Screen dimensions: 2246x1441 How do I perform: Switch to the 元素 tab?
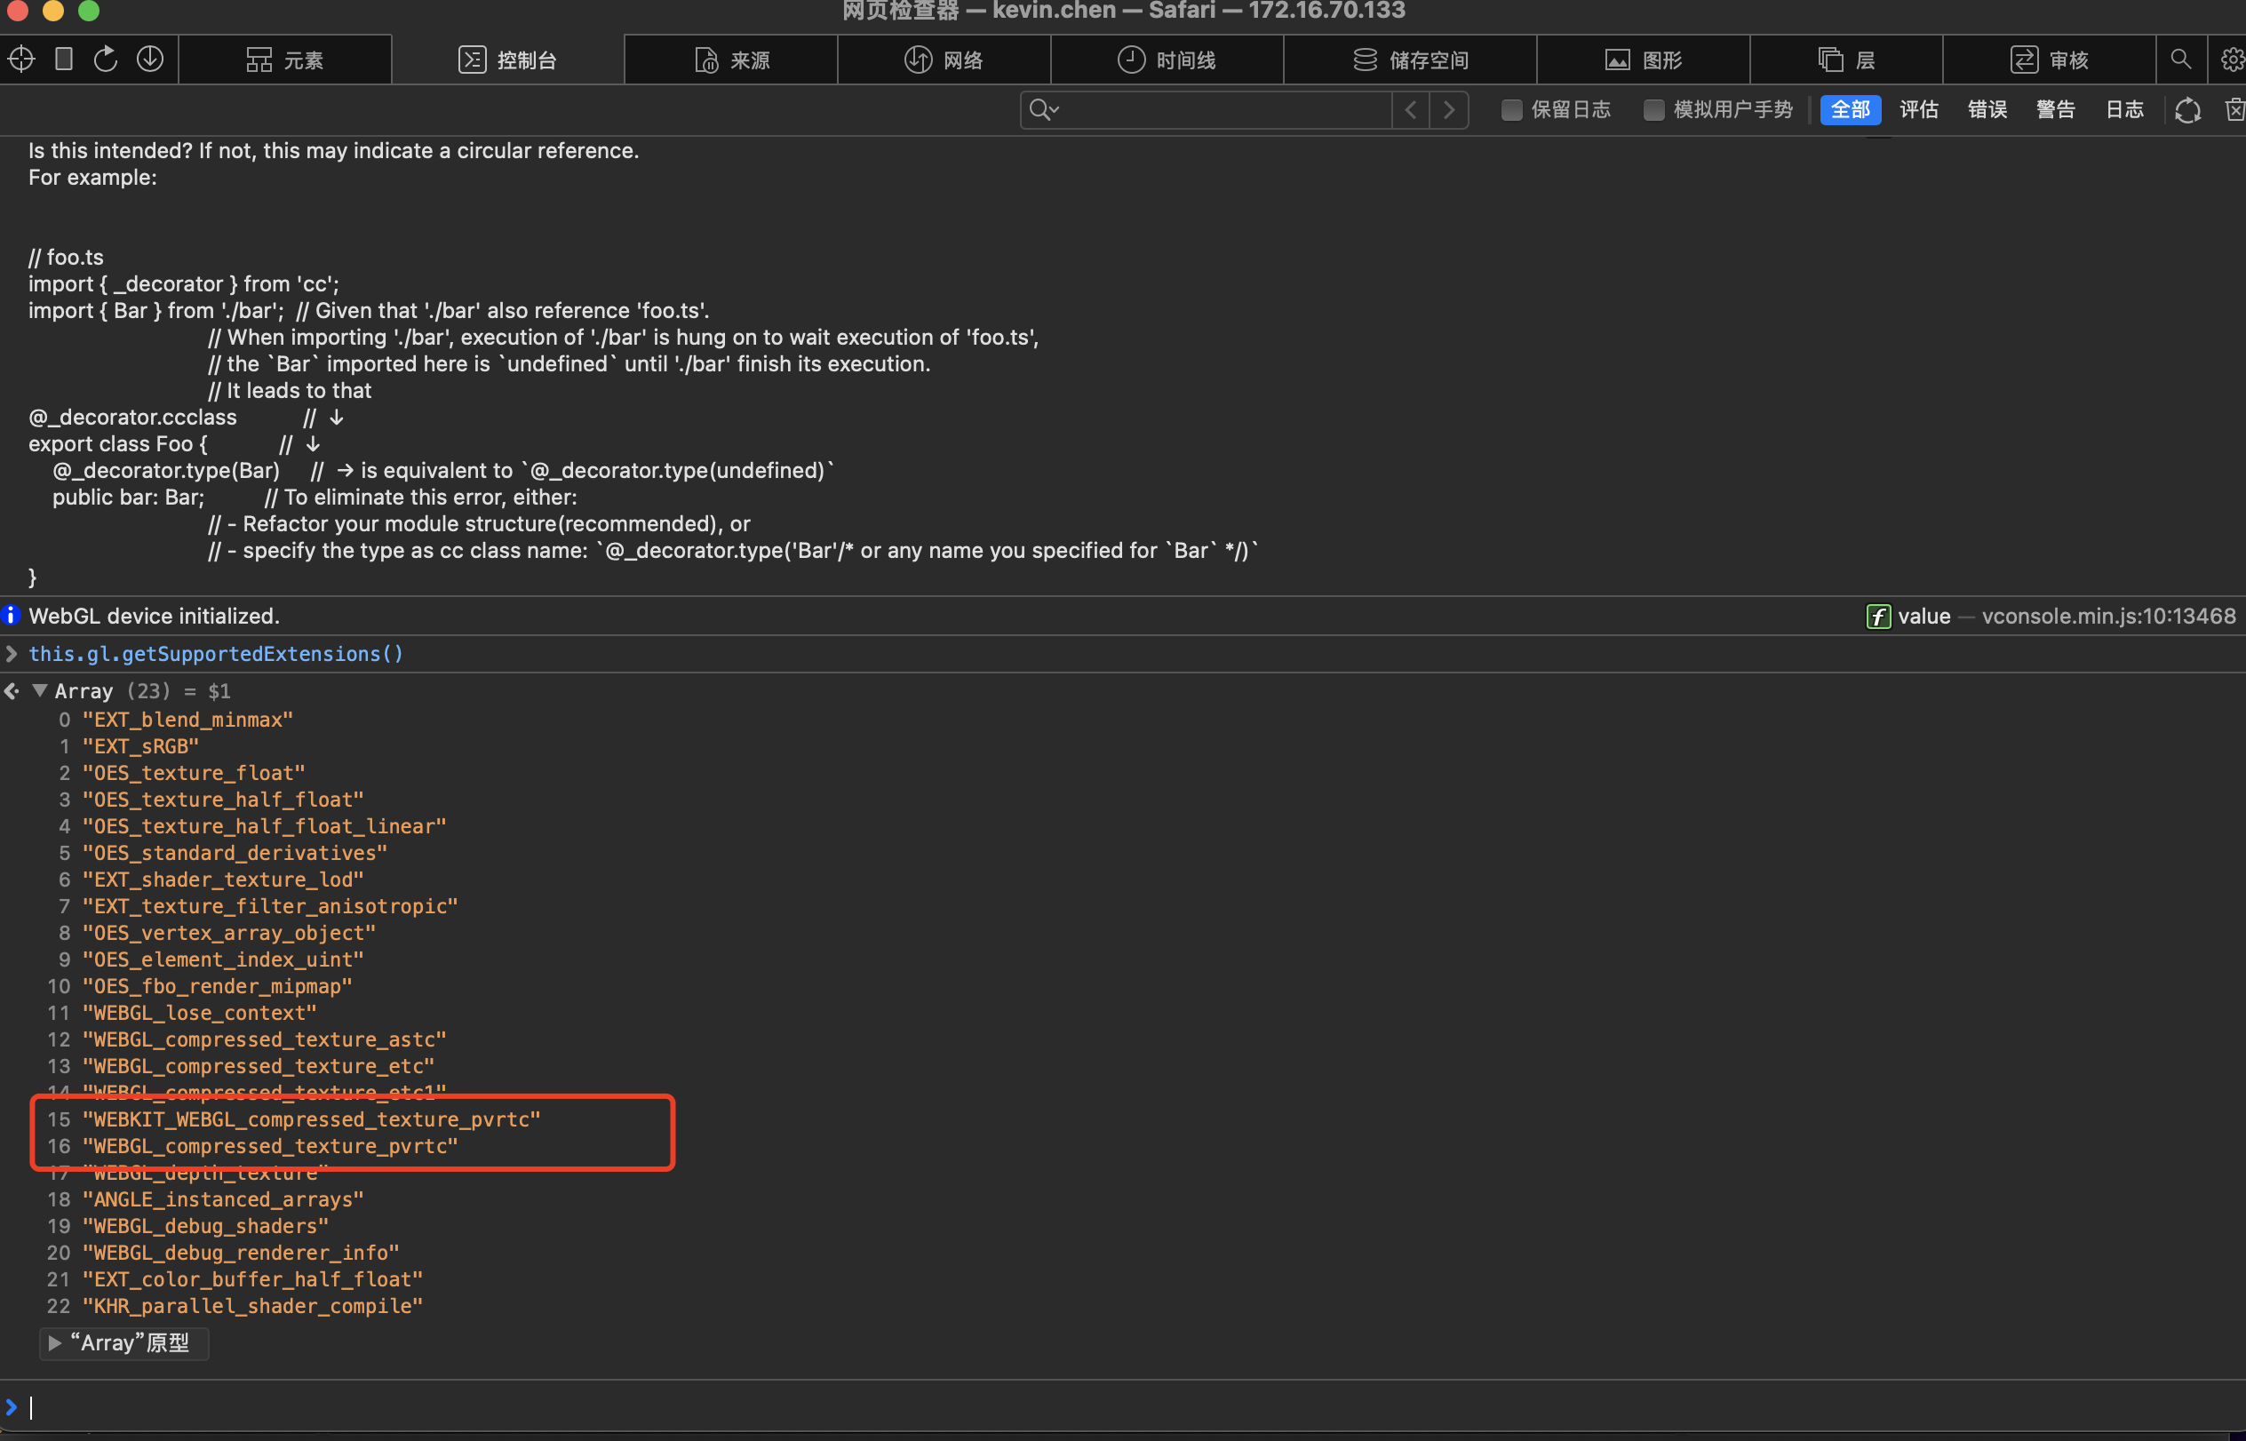[x=284, y=60]
